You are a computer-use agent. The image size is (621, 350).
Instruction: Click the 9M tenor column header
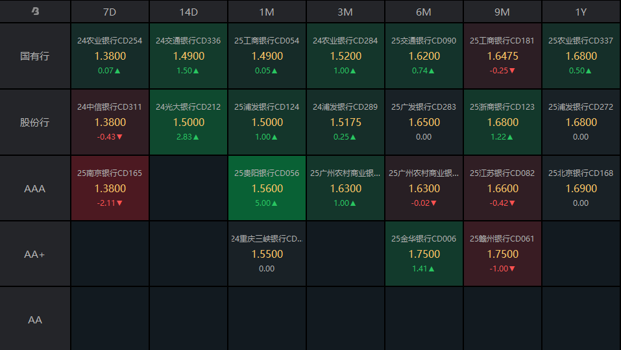502,12
